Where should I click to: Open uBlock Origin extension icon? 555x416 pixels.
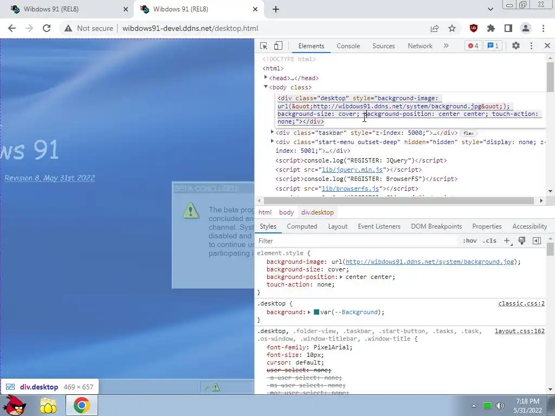point(473,28)
